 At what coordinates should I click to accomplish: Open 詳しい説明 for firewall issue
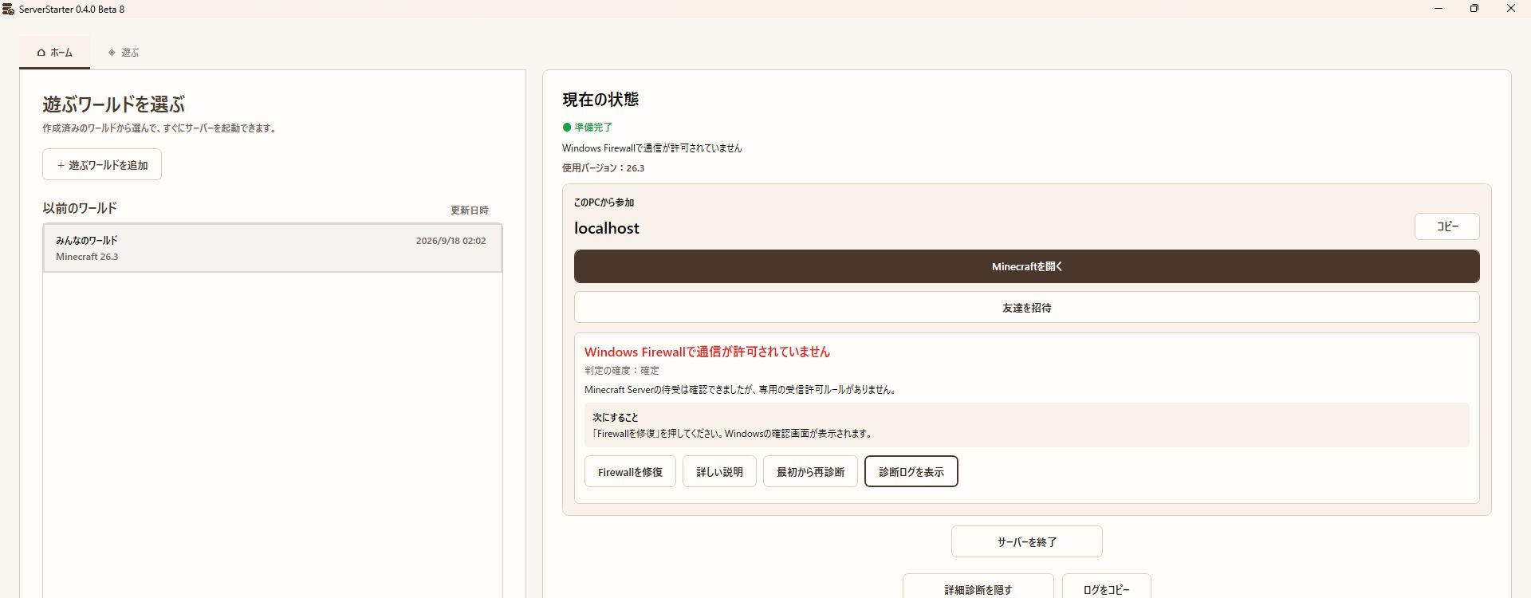pos(719,472)
